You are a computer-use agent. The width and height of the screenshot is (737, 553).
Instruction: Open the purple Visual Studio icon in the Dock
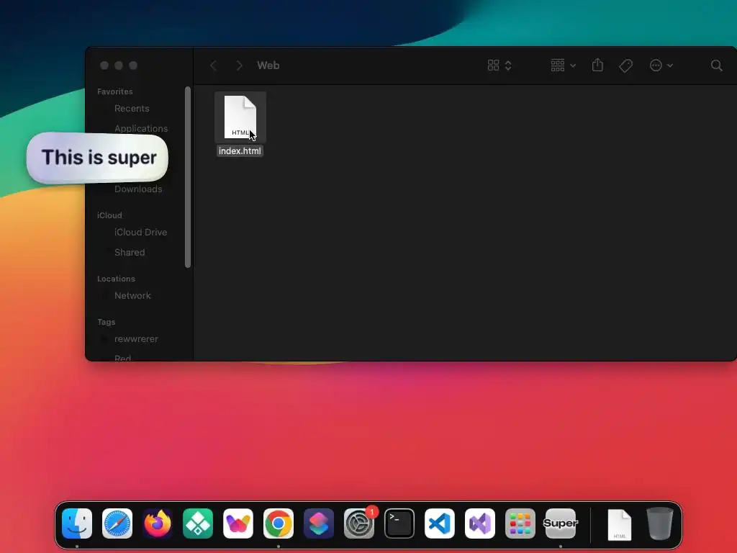tap(480, 523)
